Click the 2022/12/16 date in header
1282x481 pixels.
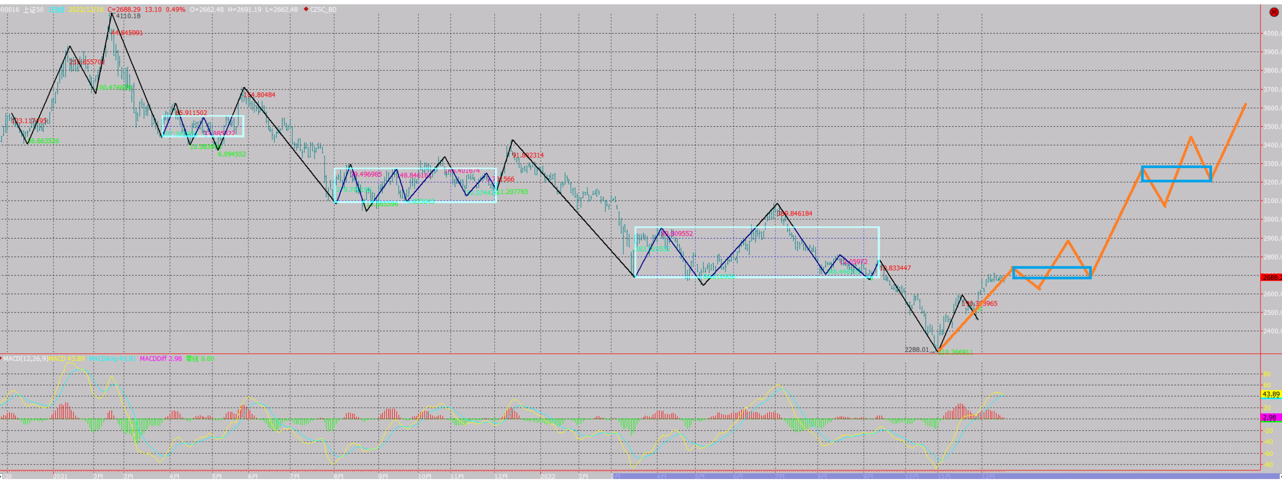pos(86,9)
